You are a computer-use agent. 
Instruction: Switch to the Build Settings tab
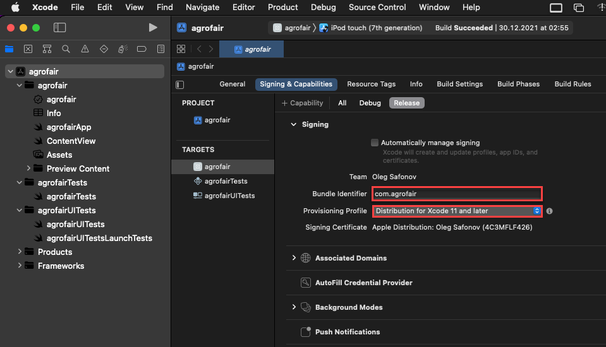459,84
